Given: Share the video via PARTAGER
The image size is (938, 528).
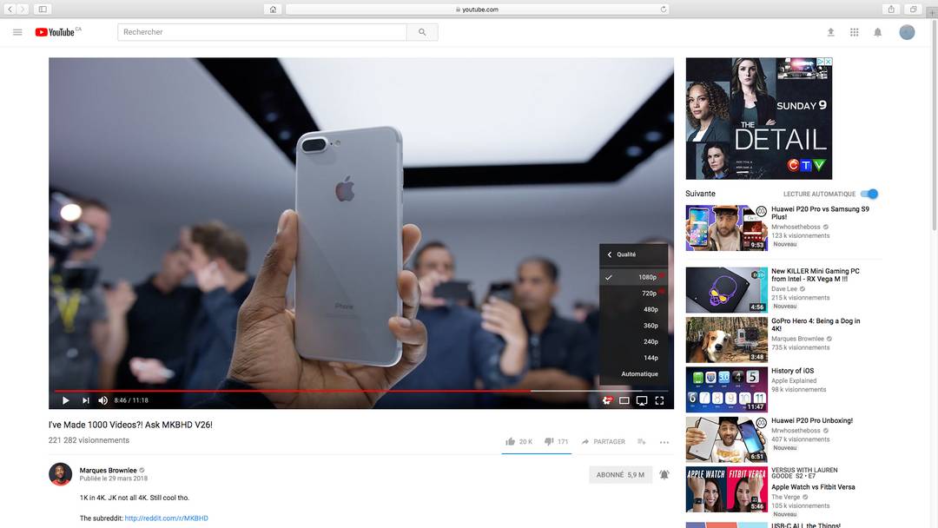Looking at the screenshot, I should [x=603, y=442].
